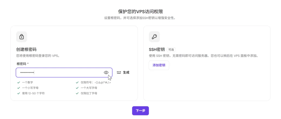Click the 生成 text to generate a password
This screenshot has width=281, height=119.
click(x=126, y=73)
